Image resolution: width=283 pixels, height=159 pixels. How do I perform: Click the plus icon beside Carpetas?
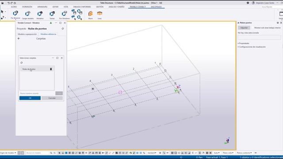tap(19, 38)
